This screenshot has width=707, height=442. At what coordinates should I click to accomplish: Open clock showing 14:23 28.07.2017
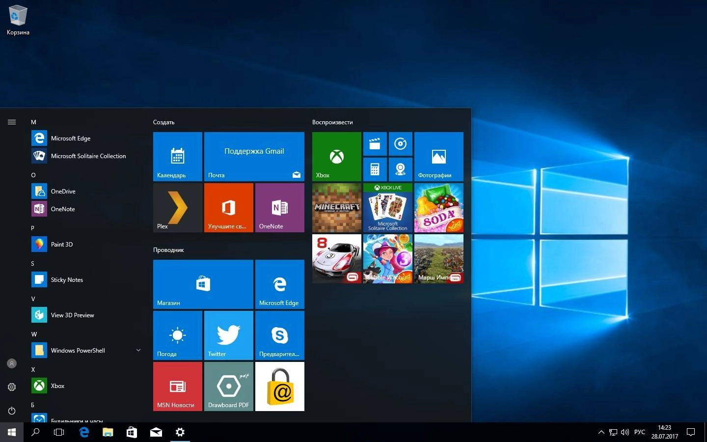tap(664, 432)
